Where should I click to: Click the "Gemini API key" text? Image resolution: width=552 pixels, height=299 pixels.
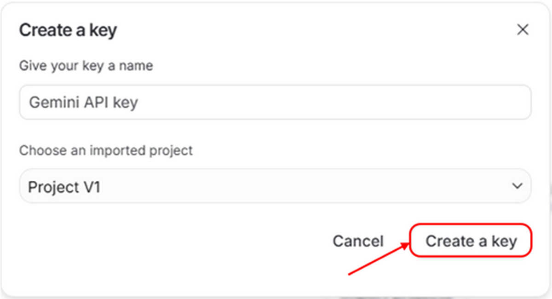[x=83, y=102]
